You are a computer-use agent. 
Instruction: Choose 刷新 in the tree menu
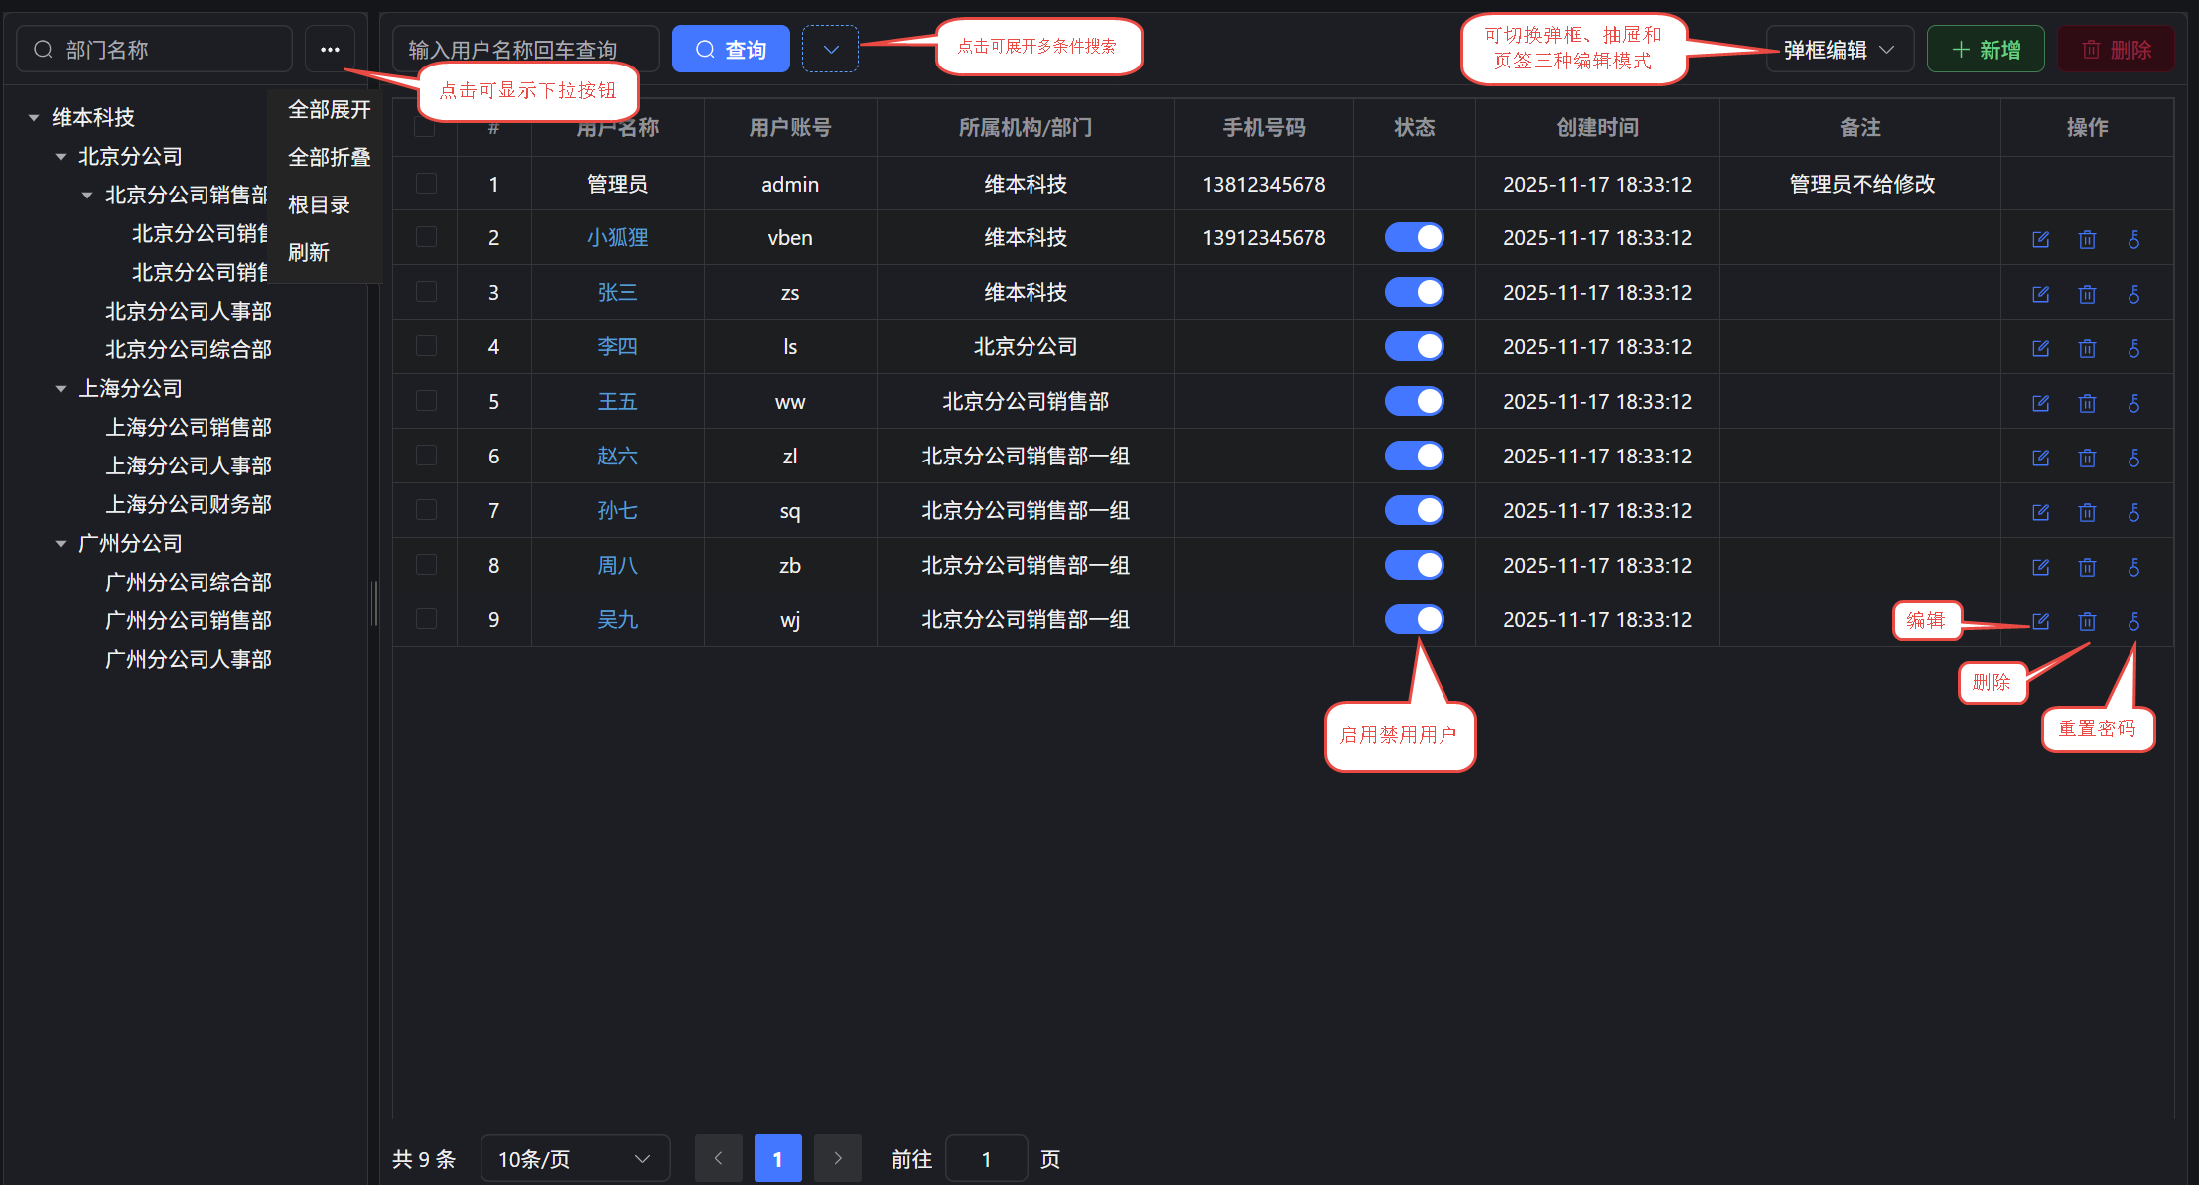point(309,252)
